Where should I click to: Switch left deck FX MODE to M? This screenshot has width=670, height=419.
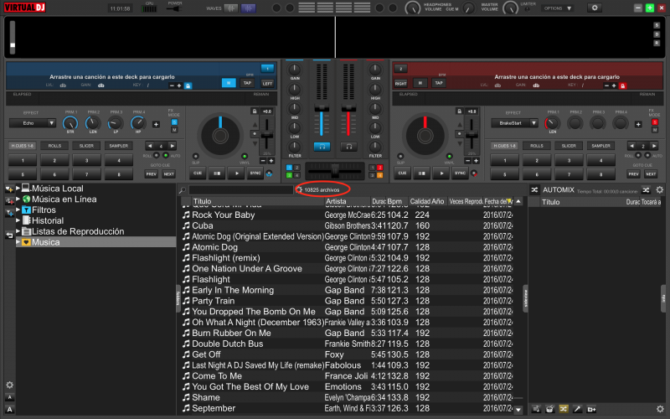[174, 130]
